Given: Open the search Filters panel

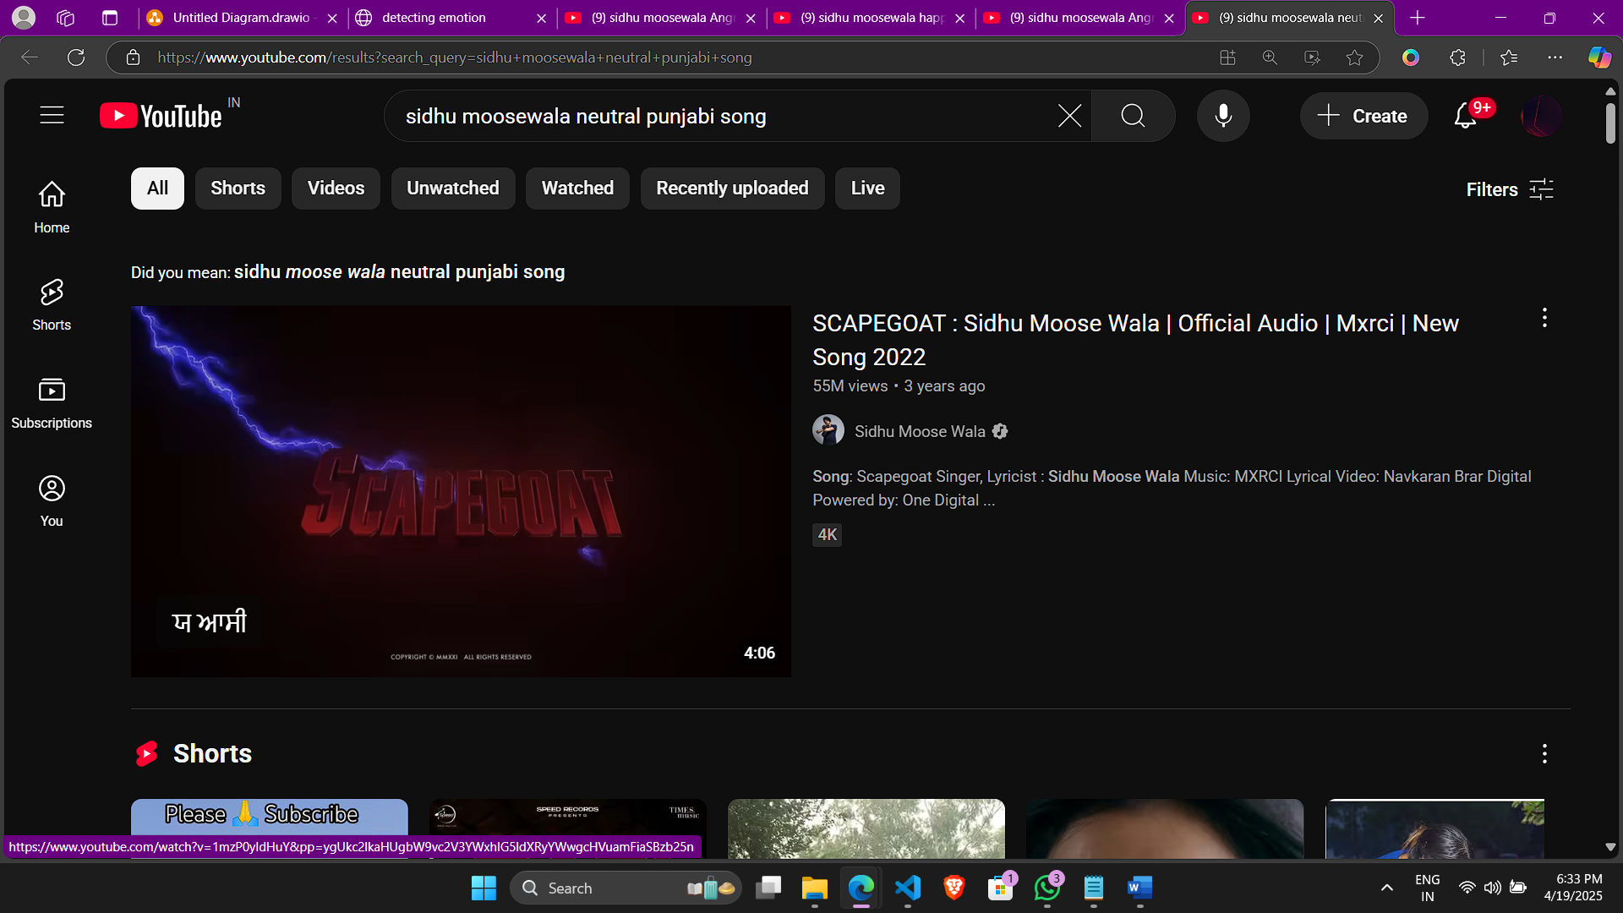Looking at the screenshot, I should [x=1509, y=189].
